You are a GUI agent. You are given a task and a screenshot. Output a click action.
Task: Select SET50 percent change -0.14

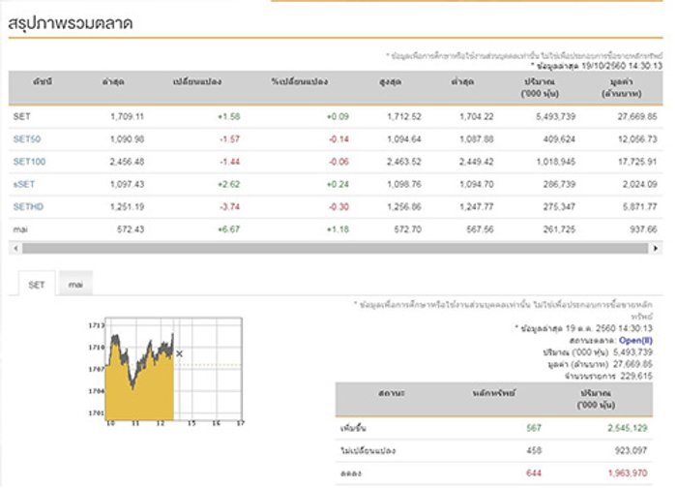tap(338, 139)
